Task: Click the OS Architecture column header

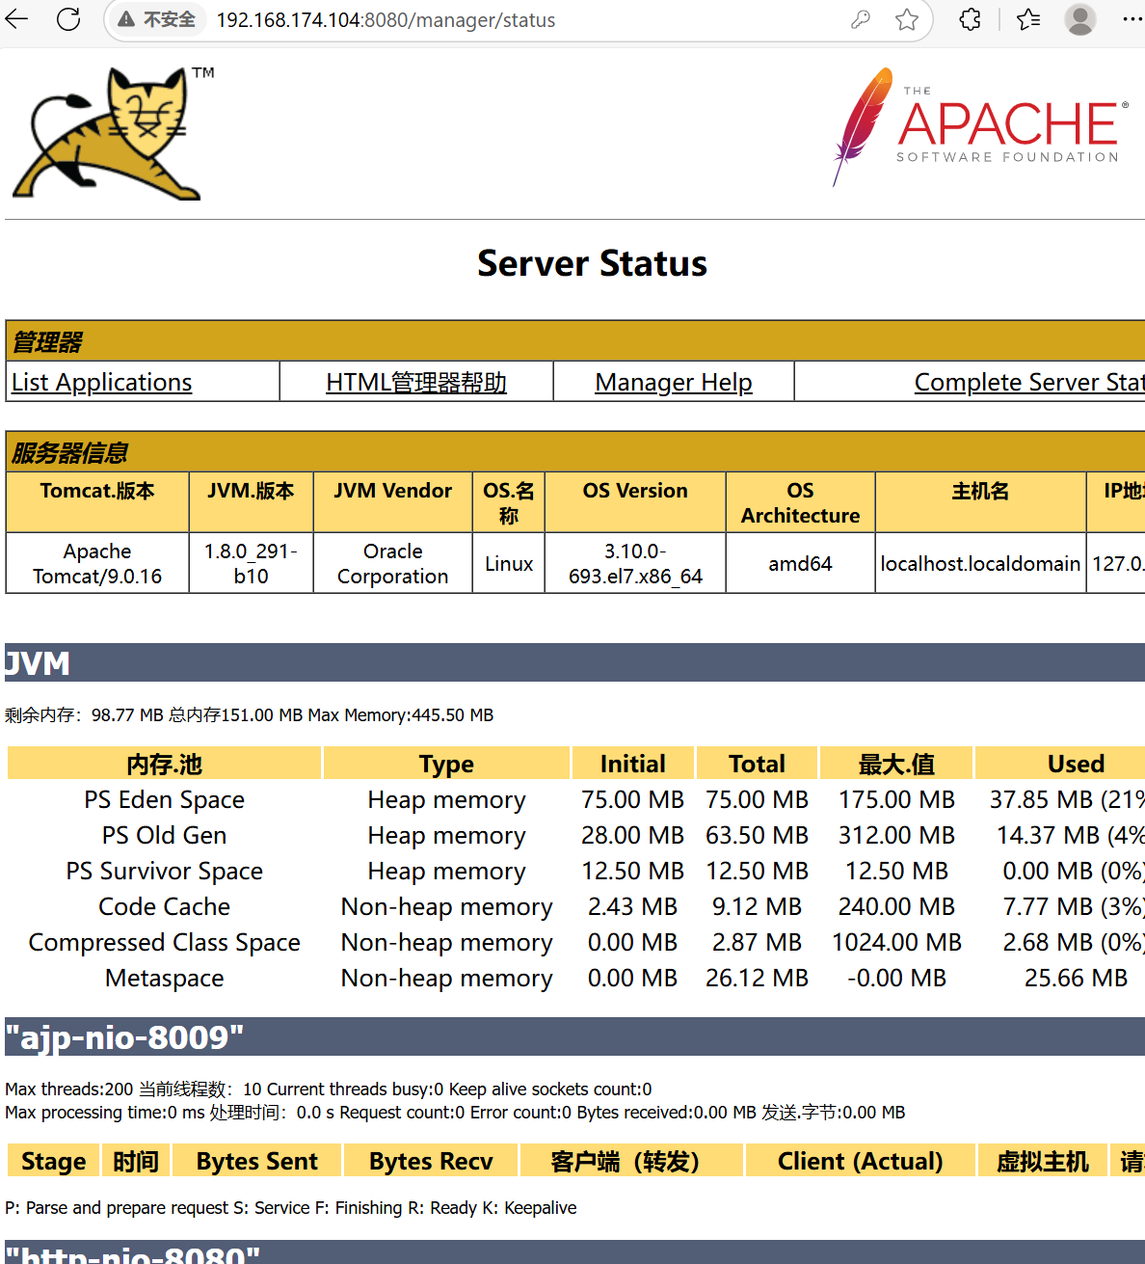Action: (800, 503)
